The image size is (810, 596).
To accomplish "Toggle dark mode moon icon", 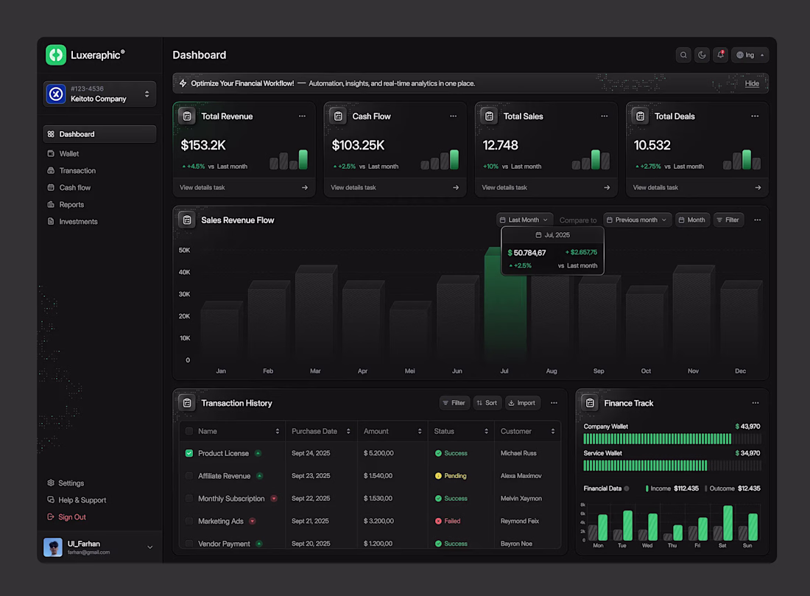I will 702,55.
